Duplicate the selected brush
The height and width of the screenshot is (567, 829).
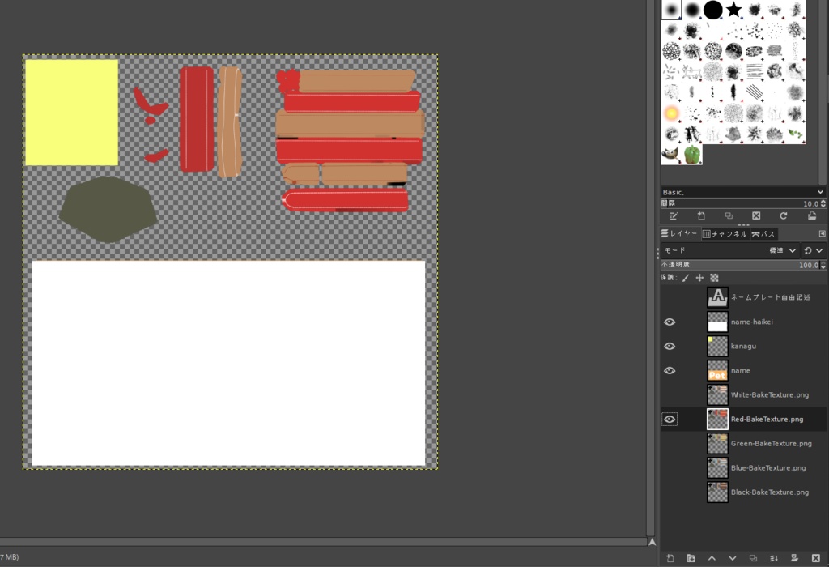(729, 215)
